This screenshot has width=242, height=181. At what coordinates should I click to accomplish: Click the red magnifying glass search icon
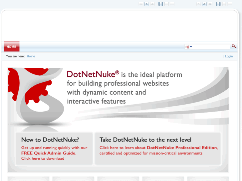point(234,46)
